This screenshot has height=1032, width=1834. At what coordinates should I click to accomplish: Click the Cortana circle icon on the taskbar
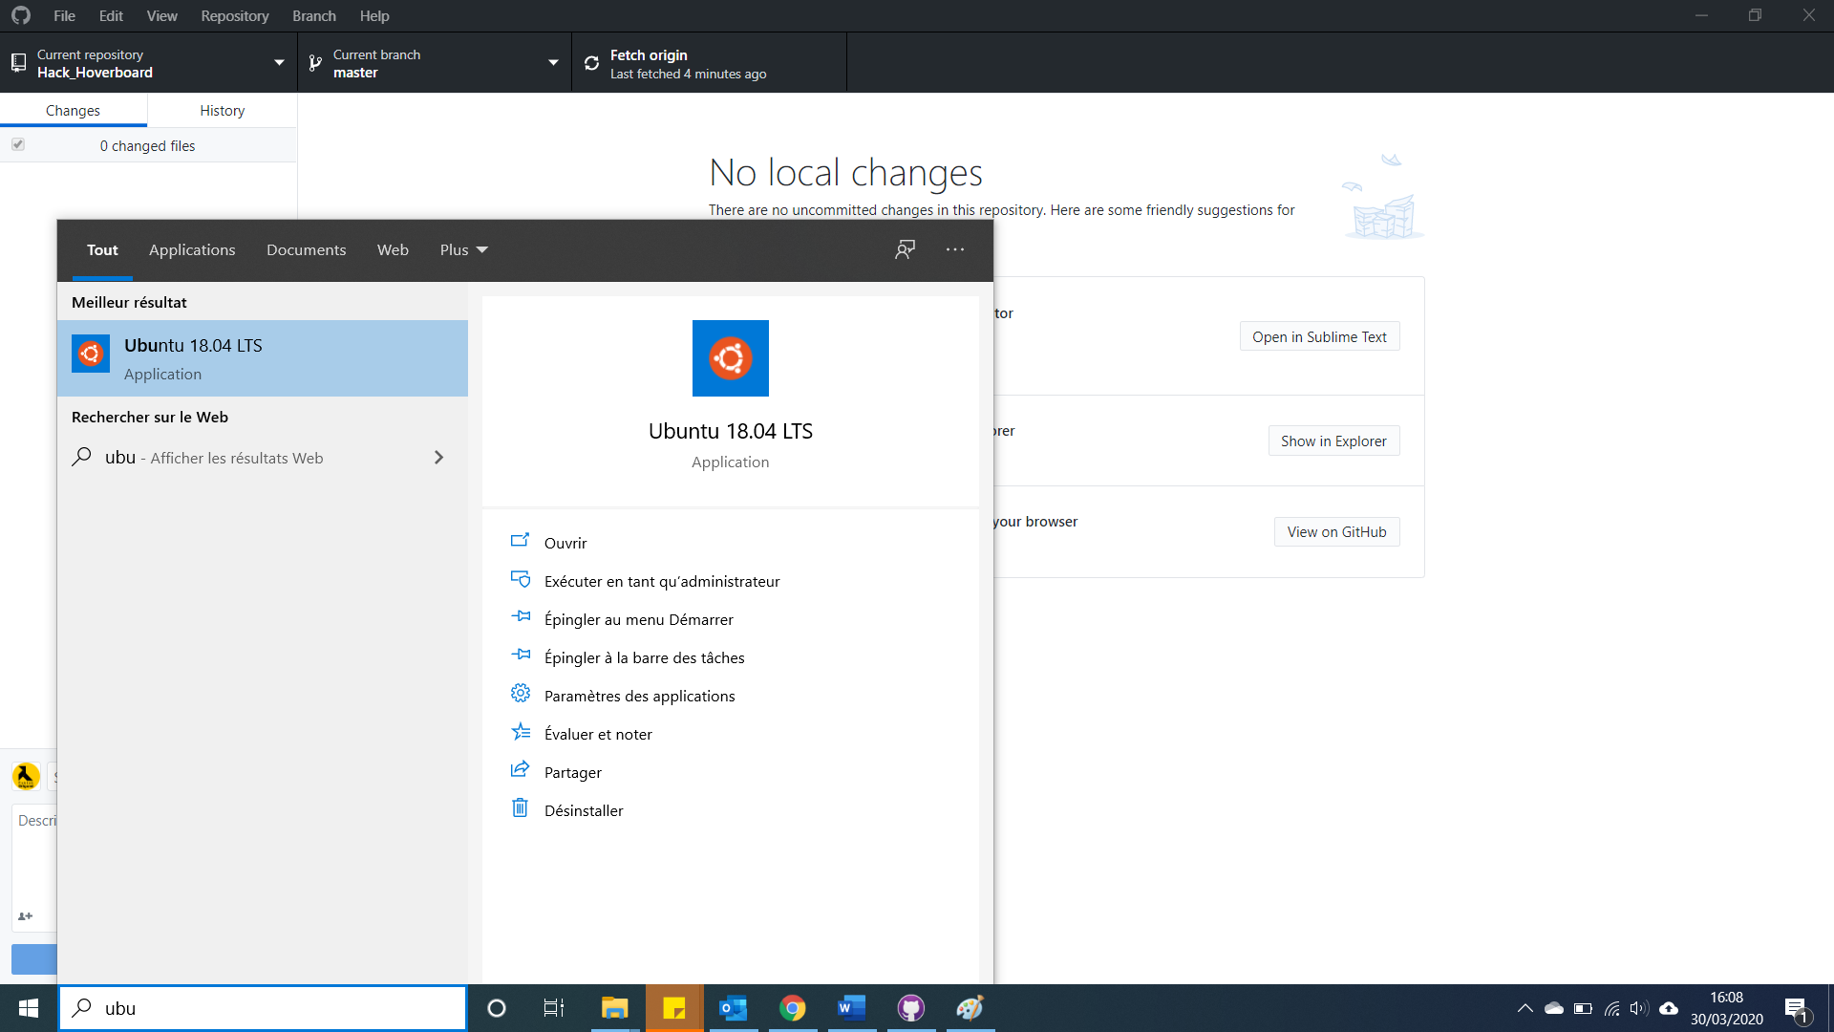point(496,1008)
